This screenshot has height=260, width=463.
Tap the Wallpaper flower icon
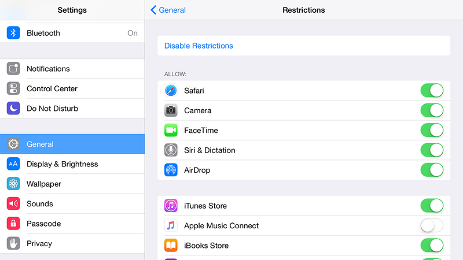pos(13,184)
